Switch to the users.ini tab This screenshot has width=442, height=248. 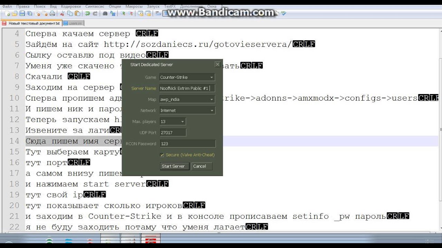(x=73, y=23)
